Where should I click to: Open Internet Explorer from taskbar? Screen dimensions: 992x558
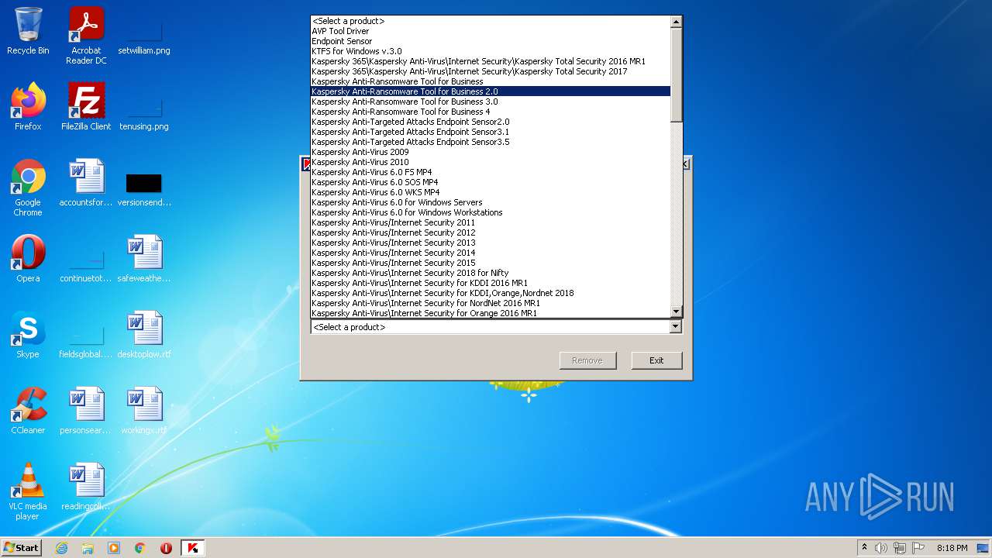[x=61, y=548]
